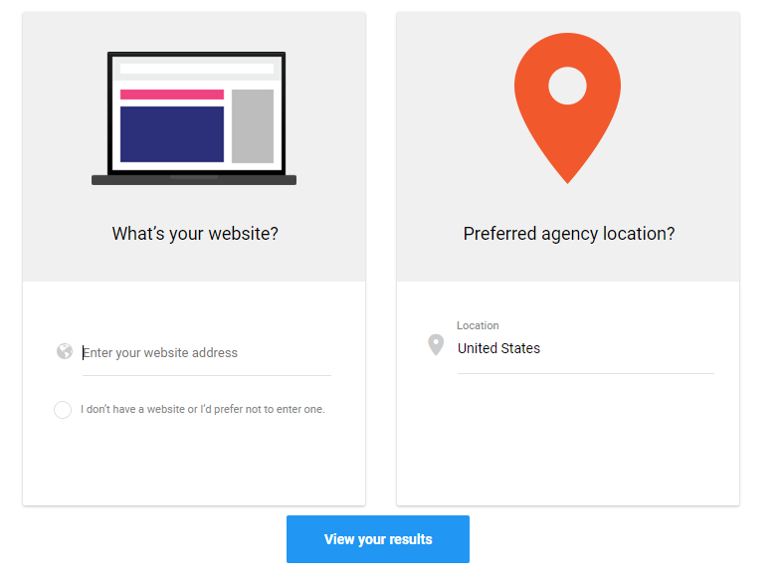The height and width of the screenshot is (587, 783).
Task: Click the dark laptop base in illustration
Action: [194, 180]
